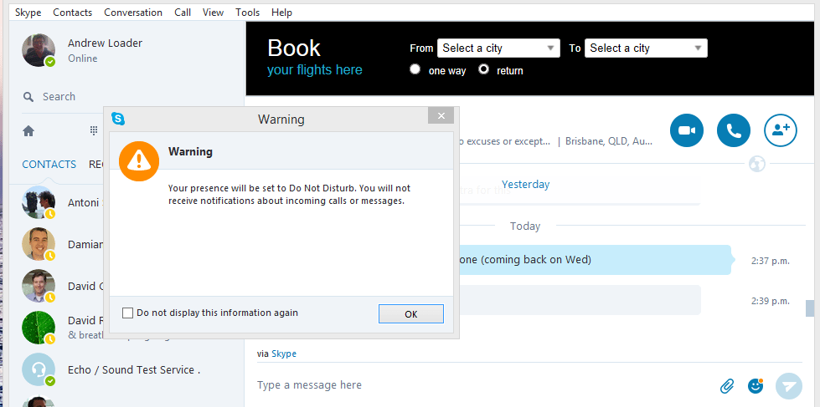Select David C's contact avatar

click(x=39, y=286)
